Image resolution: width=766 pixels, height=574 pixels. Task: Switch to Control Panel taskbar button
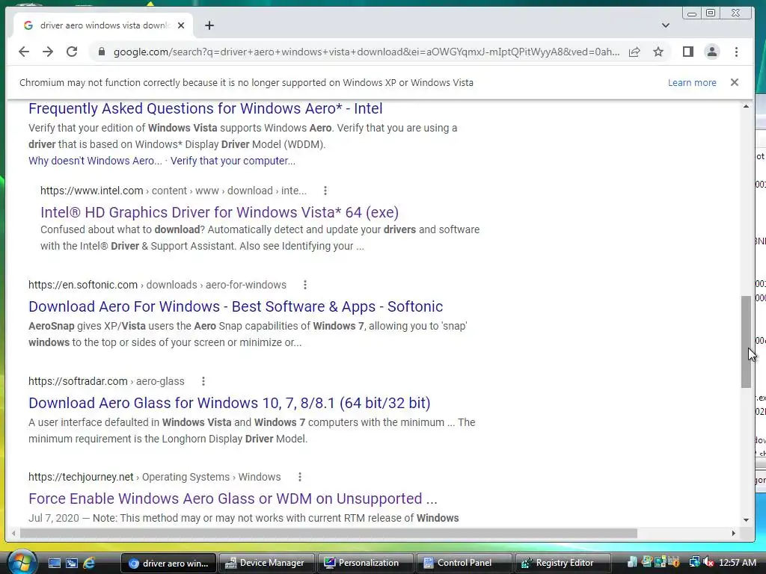(x=464, y=563)
